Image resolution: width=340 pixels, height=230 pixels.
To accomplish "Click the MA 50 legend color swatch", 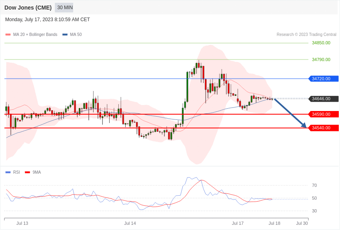I will (x=65, y=35).
